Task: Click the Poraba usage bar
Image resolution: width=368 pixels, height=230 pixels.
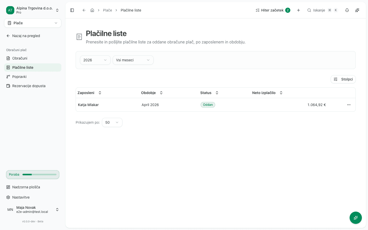Action: (x=33, y=175)
